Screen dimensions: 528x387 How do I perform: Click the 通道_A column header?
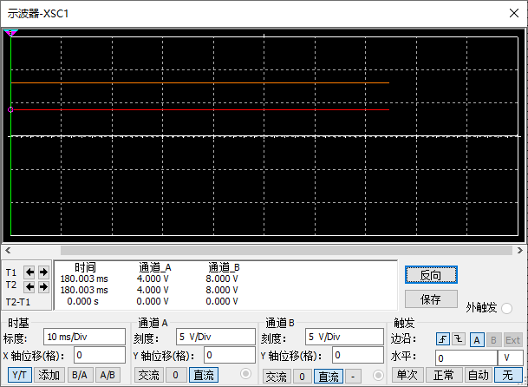(x=155, y=267)
